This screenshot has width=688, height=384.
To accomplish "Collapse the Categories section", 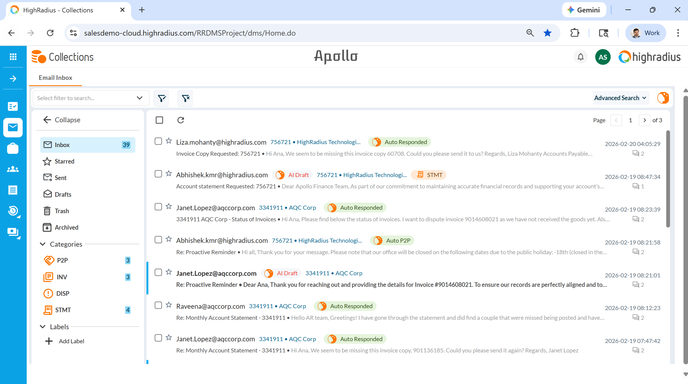I will pos(43,244).
